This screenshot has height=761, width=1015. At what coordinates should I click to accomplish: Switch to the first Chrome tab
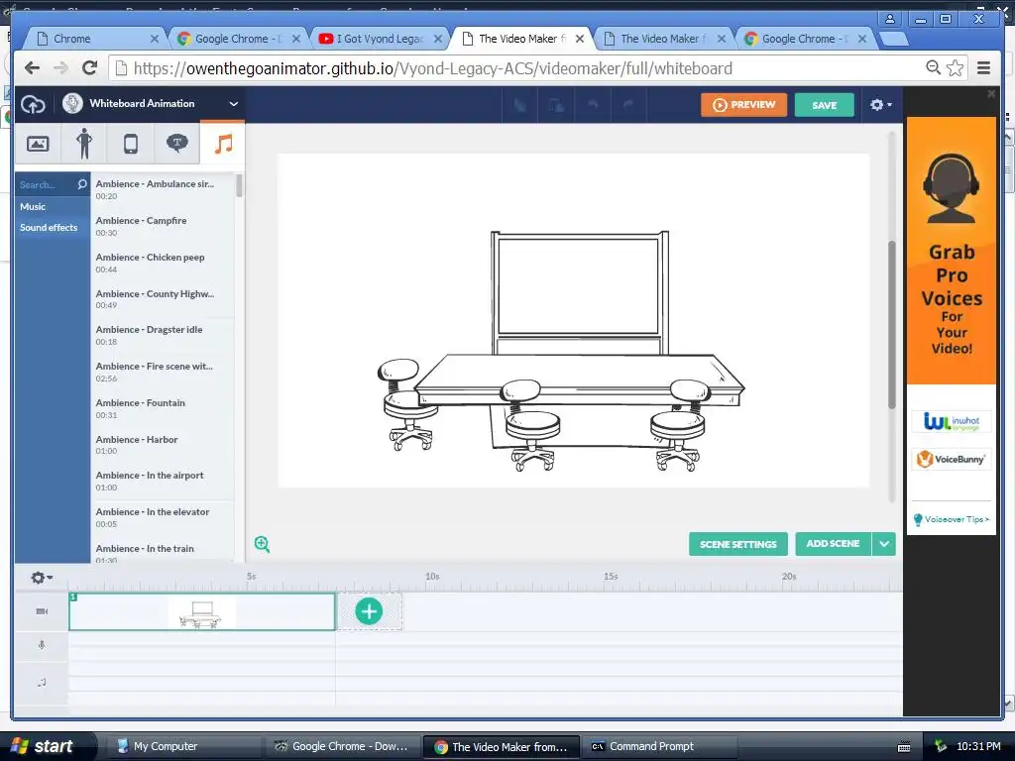click(x=97, y=39)
